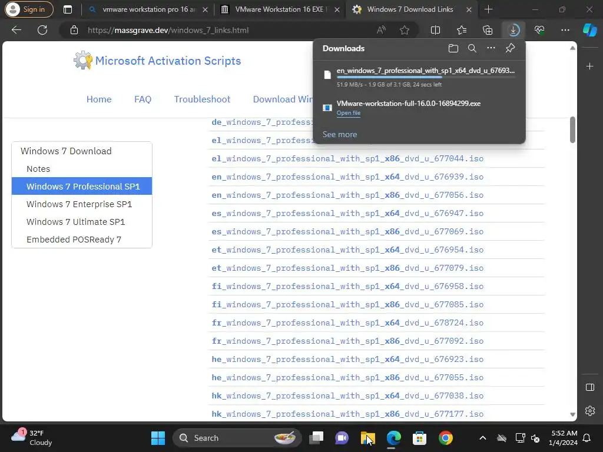Click the page vertical scrollbar thumb
This screenshot has height=452, width=603.
point(572,130)
